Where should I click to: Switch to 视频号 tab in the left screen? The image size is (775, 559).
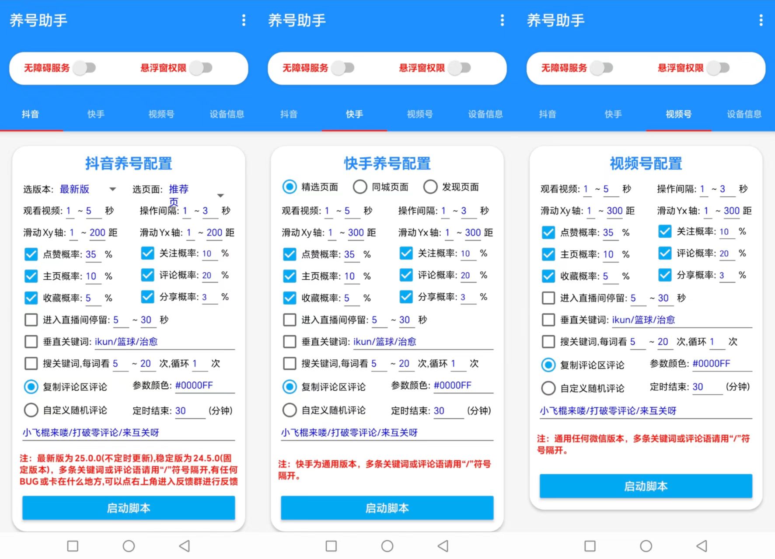pyautogui.click(x=161, y=115)
